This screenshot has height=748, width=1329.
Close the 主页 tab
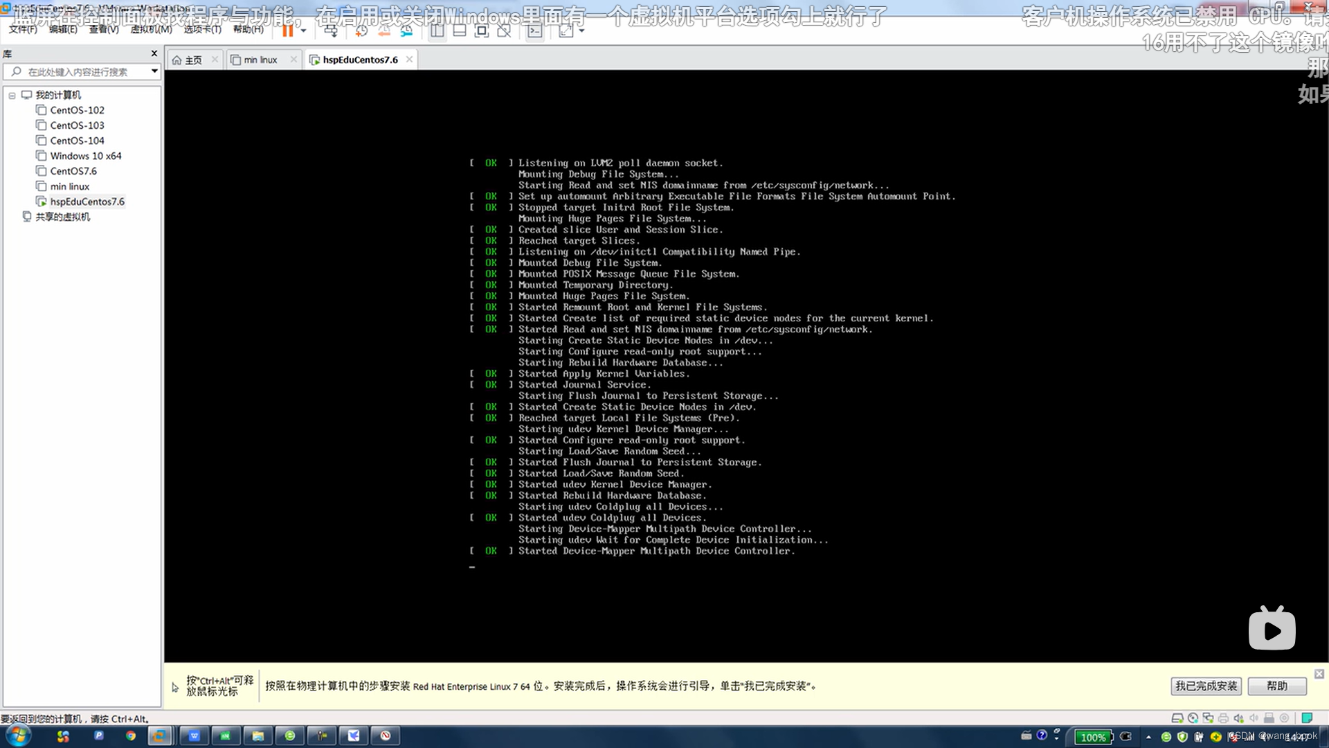click(x=215, y=60)
